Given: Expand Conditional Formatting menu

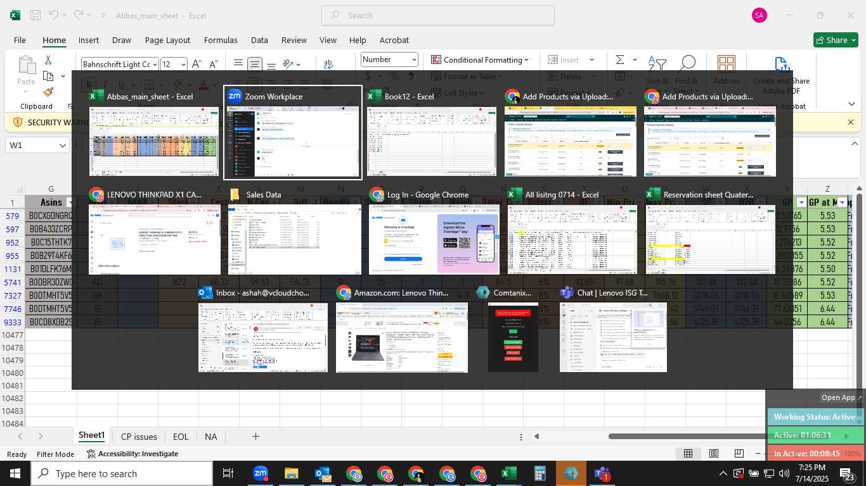Looking at the screenshot, I should [x=480, y=59].
